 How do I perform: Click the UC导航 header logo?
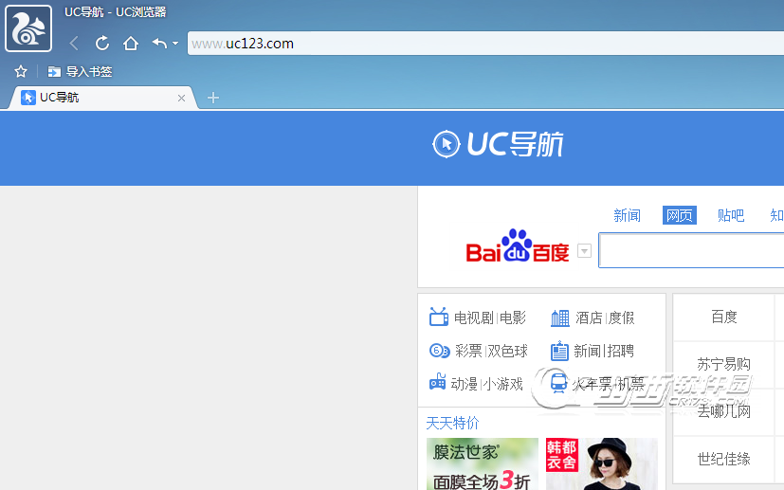click(x=498, y=144)
